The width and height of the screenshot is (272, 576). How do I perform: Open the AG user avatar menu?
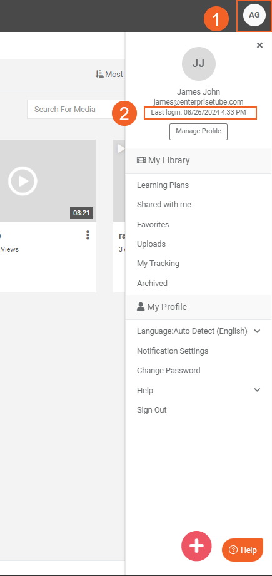[x=254, y=15]
